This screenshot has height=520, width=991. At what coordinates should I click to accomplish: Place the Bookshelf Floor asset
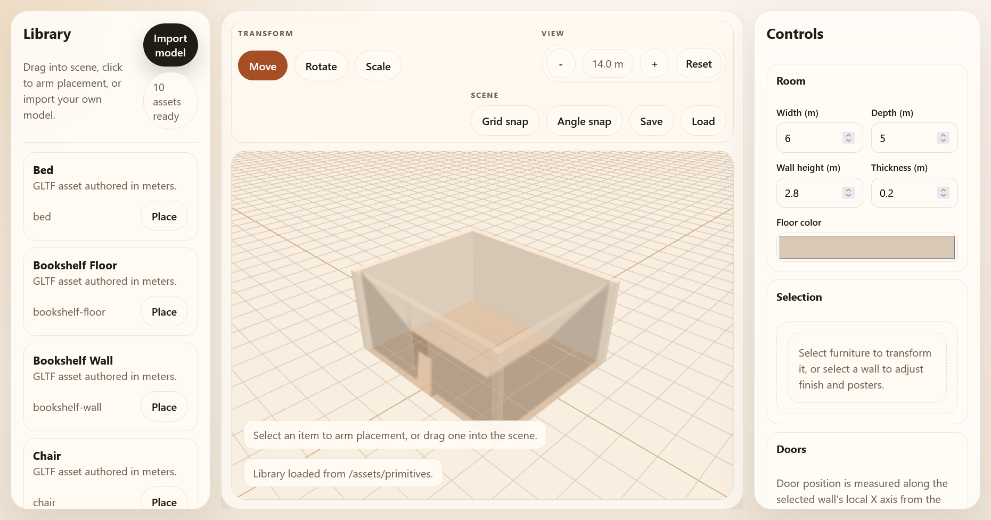pyautogui.click(x=164, y=312)
